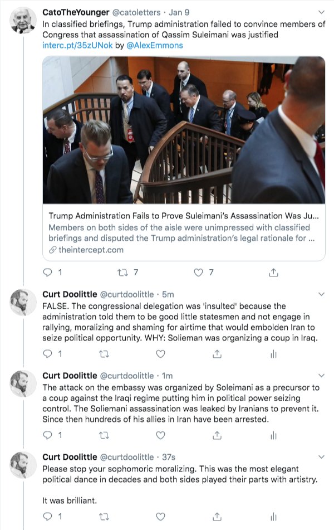Open the Intercept article photo
334x530 pixels.
[184, 130]
